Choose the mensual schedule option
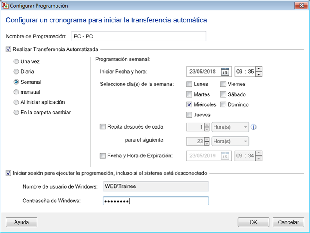The height and width of the screenshot is (233, 310). 16,92
